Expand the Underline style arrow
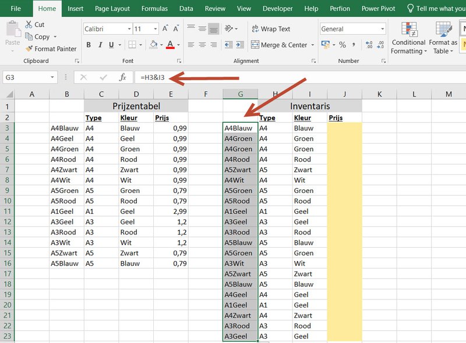 pos(120,45)
